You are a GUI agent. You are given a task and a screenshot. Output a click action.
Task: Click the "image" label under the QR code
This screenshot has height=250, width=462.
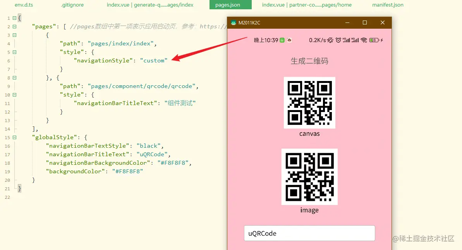pos(309,210)
